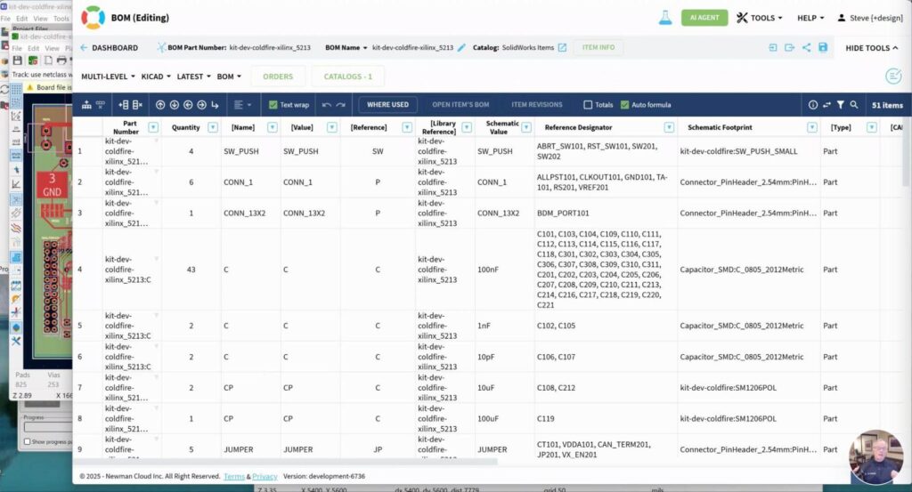Click the search magnifier icon
This screenshot has width=912, height=492.
pos(854,105)
